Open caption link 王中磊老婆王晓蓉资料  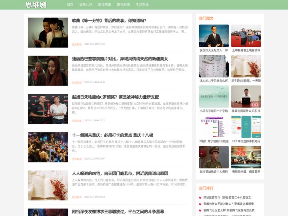(246, 50)
